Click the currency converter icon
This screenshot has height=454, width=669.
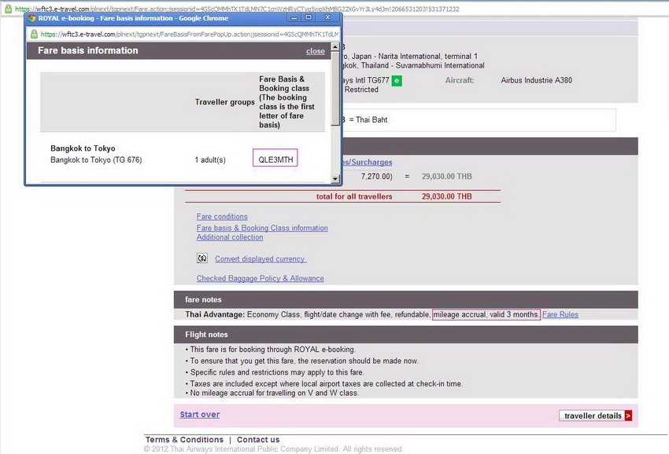201,258
